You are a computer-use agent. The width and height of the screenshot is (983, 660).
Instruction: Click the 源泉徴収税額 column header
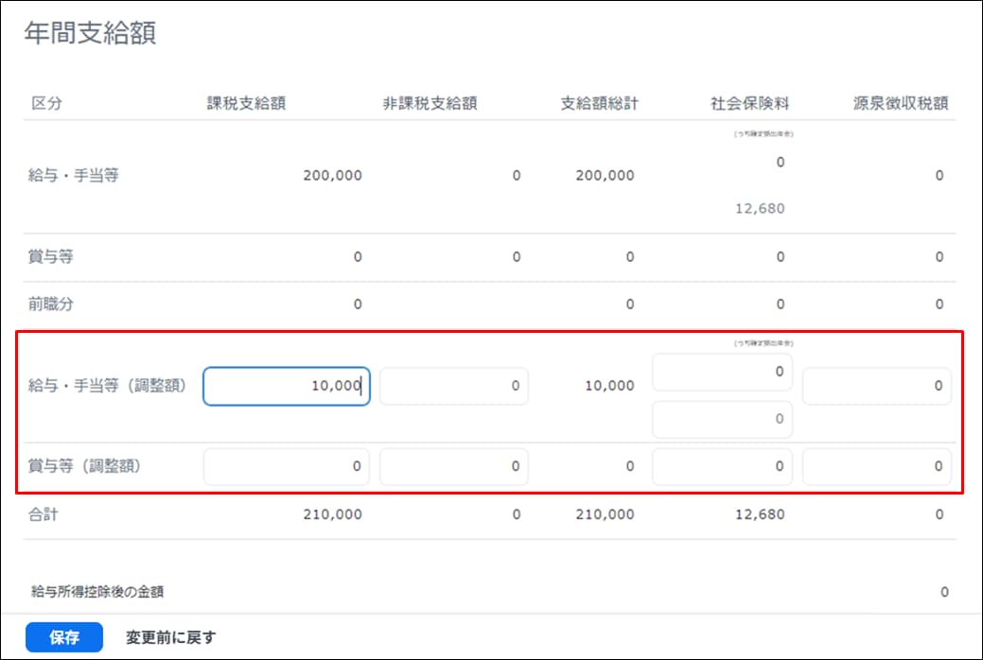(901, 103)
